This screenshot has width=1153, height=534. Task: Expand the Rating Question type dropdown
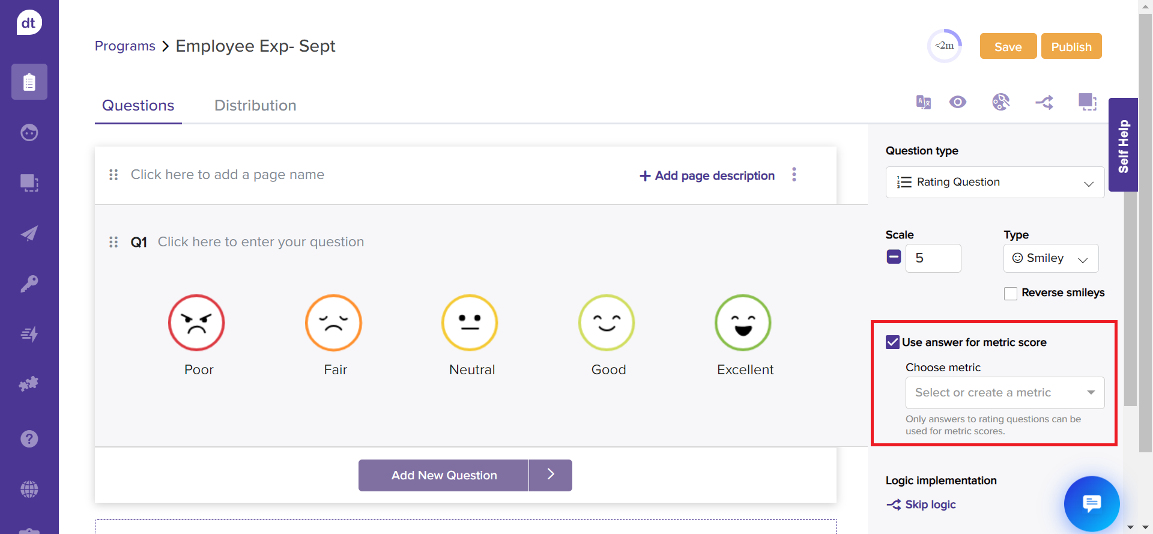point(994,183)
